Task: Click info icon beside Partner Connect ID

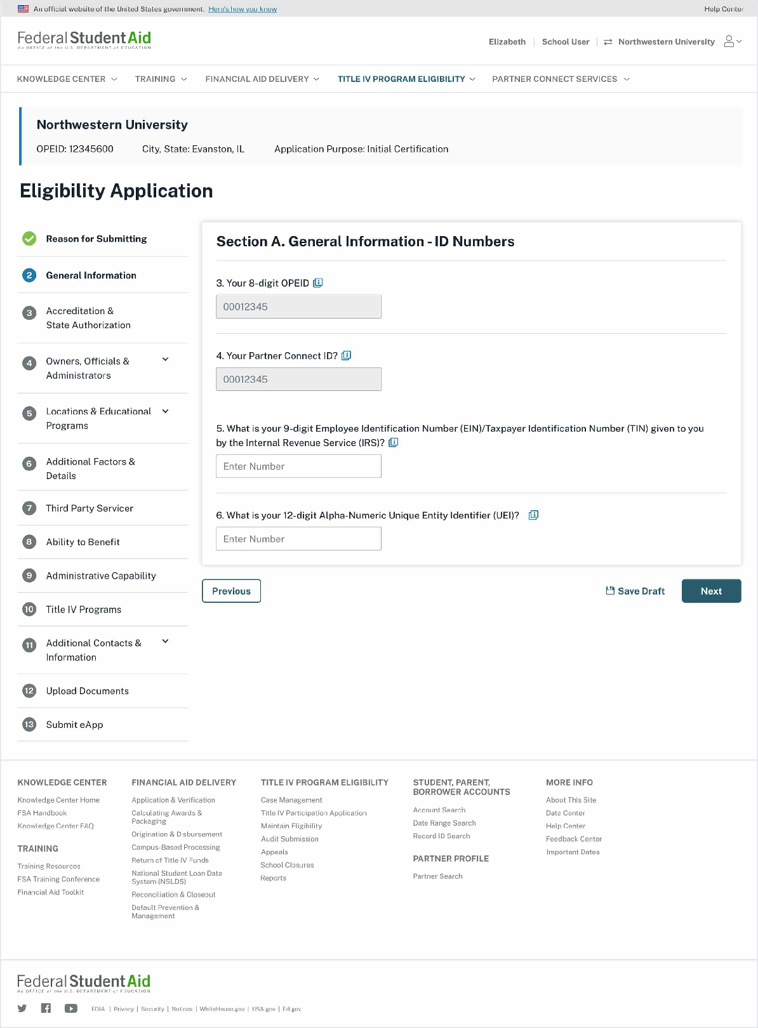Action: [x=347, y=356]
